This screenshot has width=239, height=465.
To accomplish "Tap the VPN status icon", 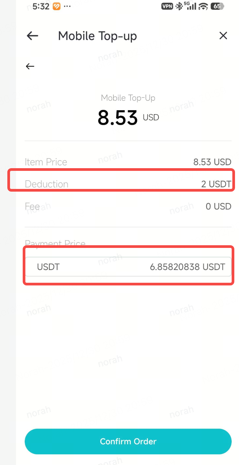I will [168, 6].
